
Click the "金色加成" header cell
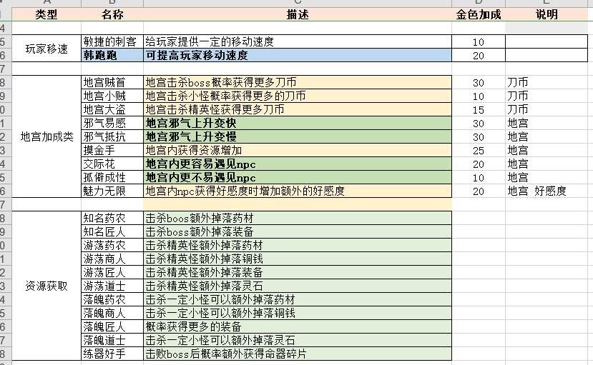point(479,14)
